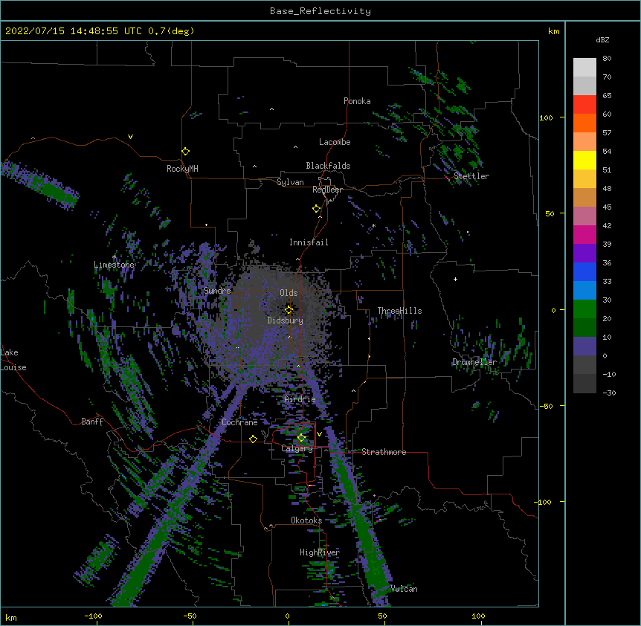Click the Cochrane label
The width and height of the screenshot is (641, 626).
239,422
